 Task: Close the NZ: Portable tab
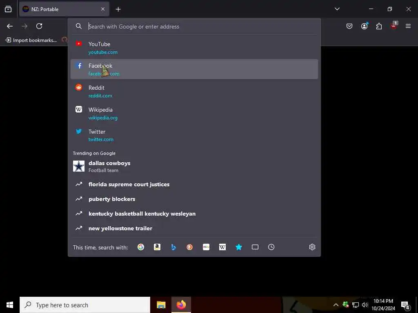click(103, 9)
